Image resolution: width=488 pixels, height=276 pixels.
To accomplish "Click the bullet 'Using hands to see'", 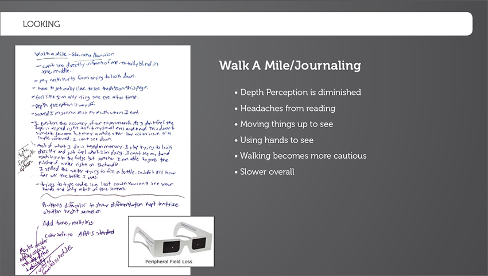I will point(277,140).
